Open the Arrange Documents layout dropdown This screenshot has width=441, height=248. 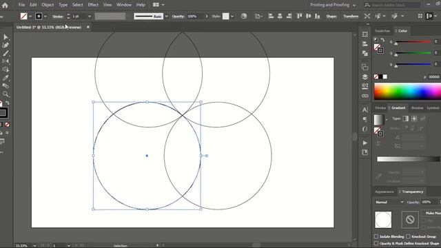158,5
